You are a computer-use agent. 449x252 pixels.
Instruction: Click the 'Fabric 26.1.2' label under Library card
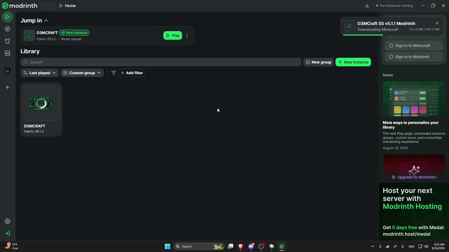tap(34, 132)
